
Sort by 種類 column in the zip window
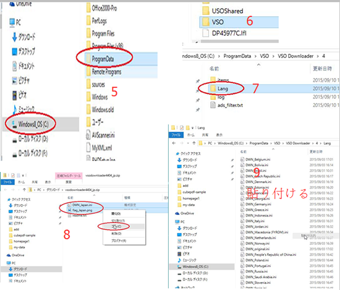127,198
